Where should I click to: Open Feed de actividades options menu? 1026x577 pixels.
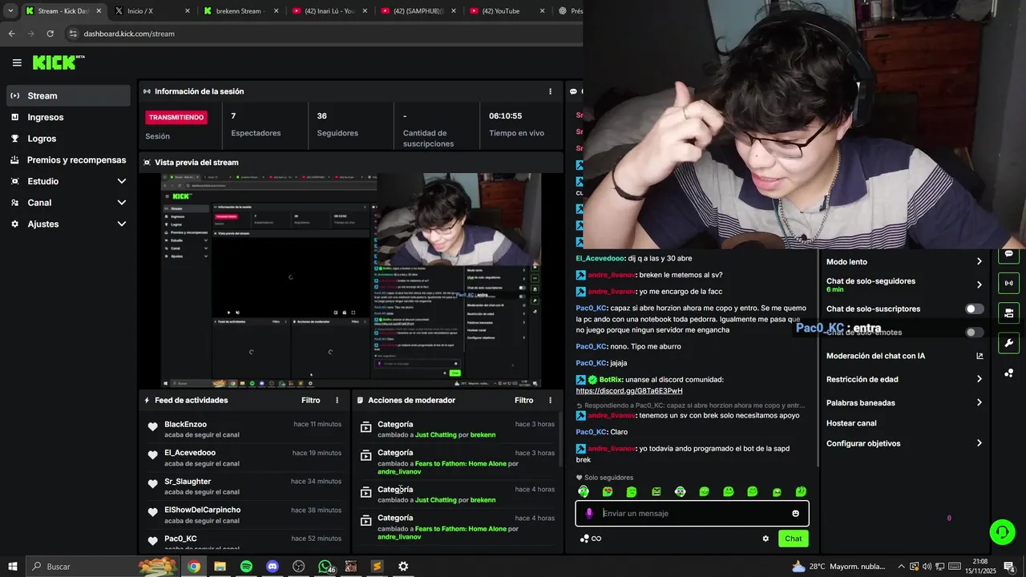tap(337, 400)
